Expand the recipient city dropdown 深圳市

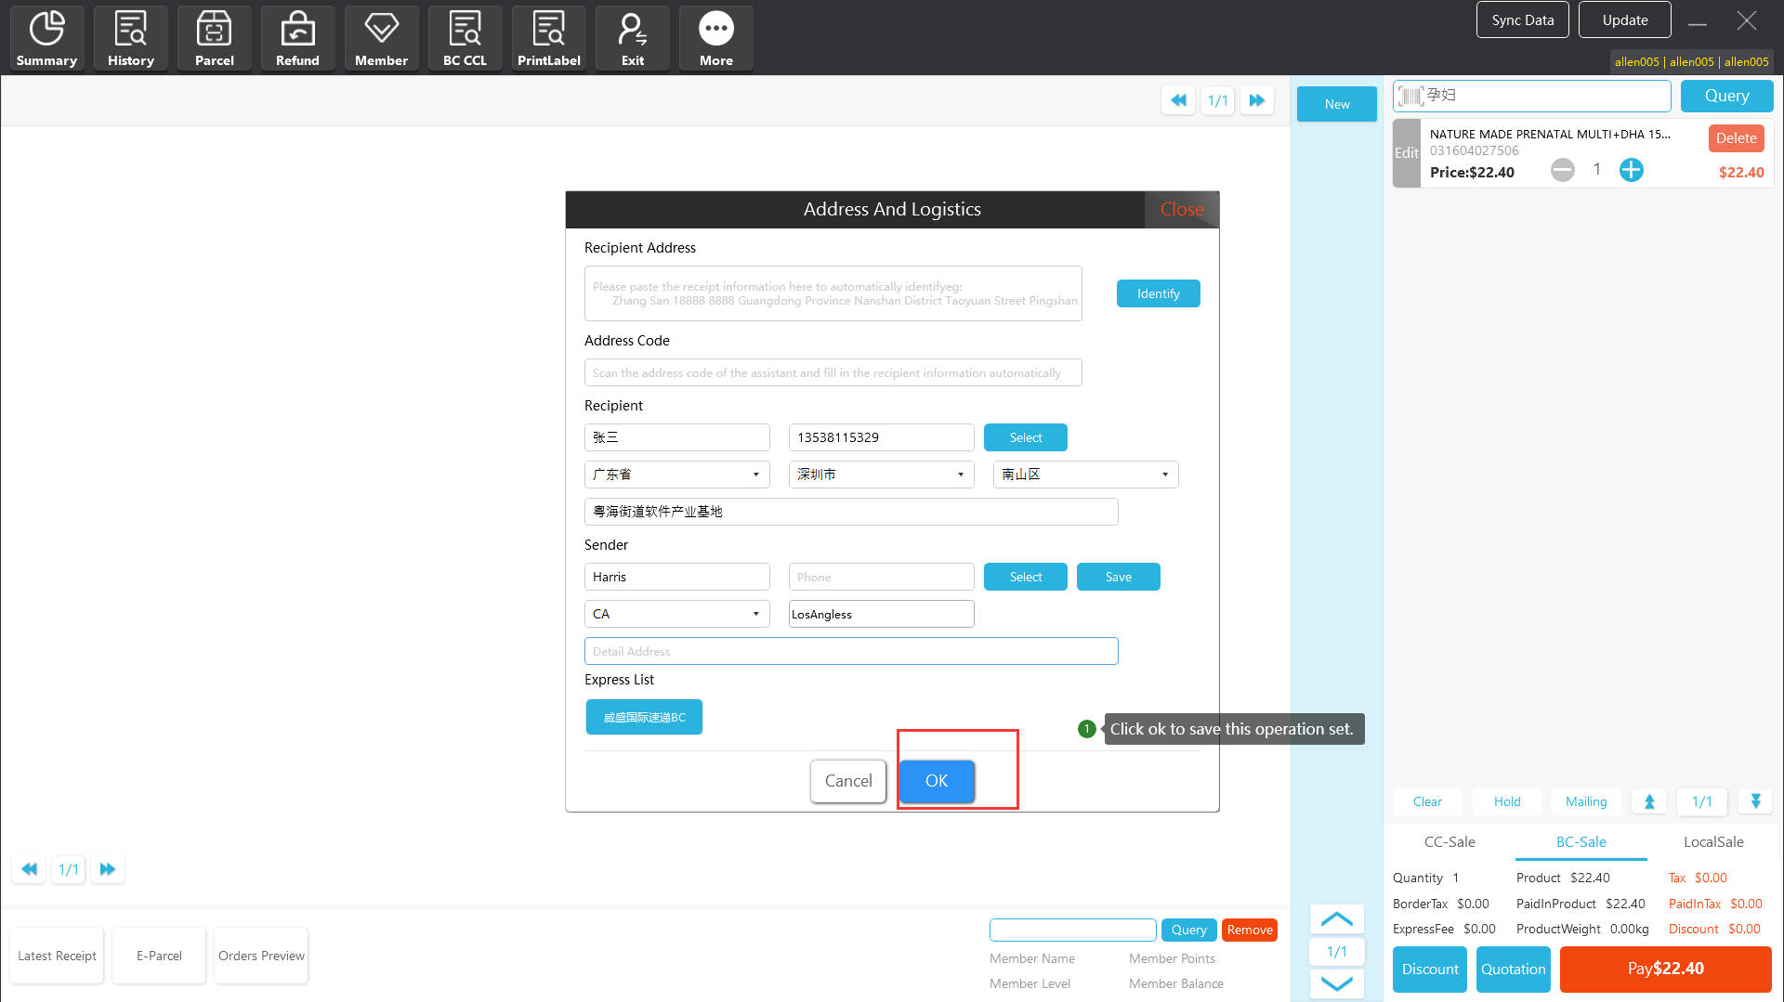[x=881, y=475]
